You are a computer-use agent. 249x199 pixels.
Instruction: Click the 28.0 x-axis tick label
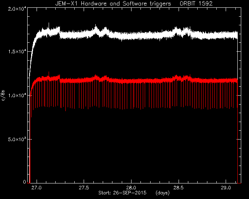pos(132,188)
